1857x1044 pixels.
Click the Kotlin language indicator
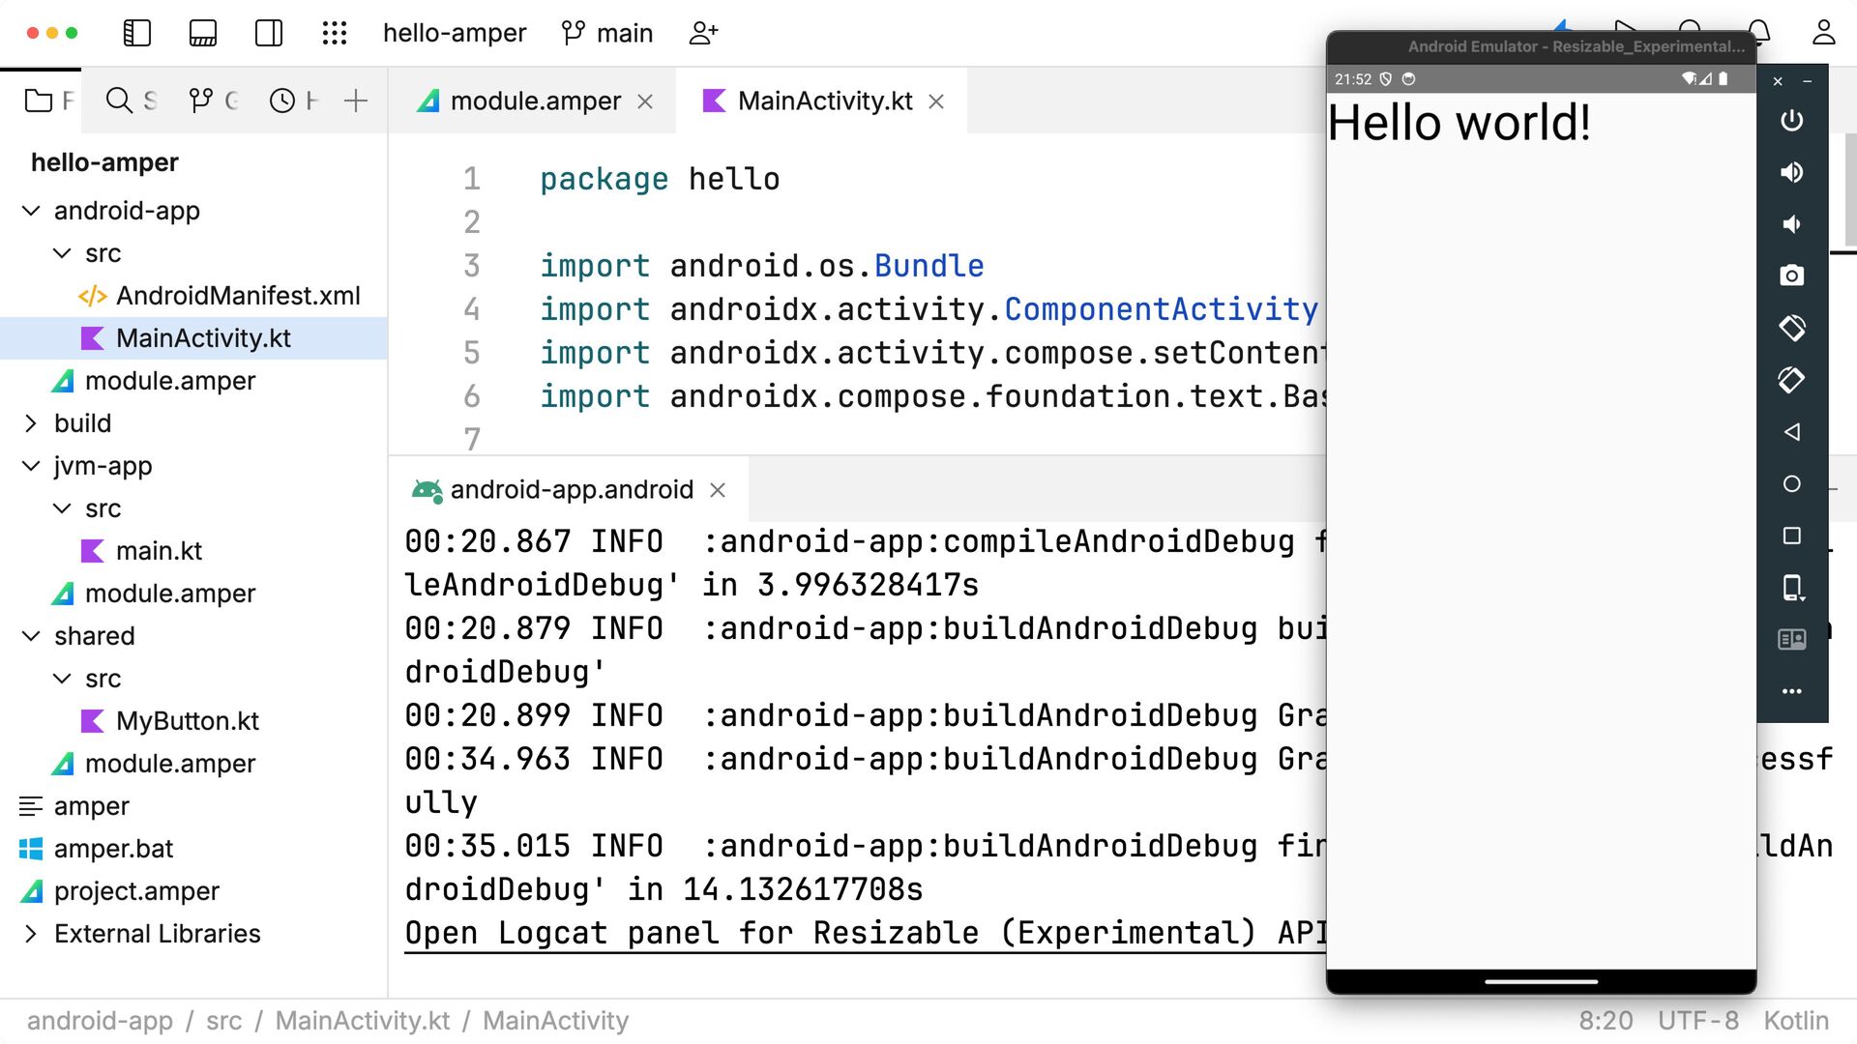click(x=1796, y=1021)
